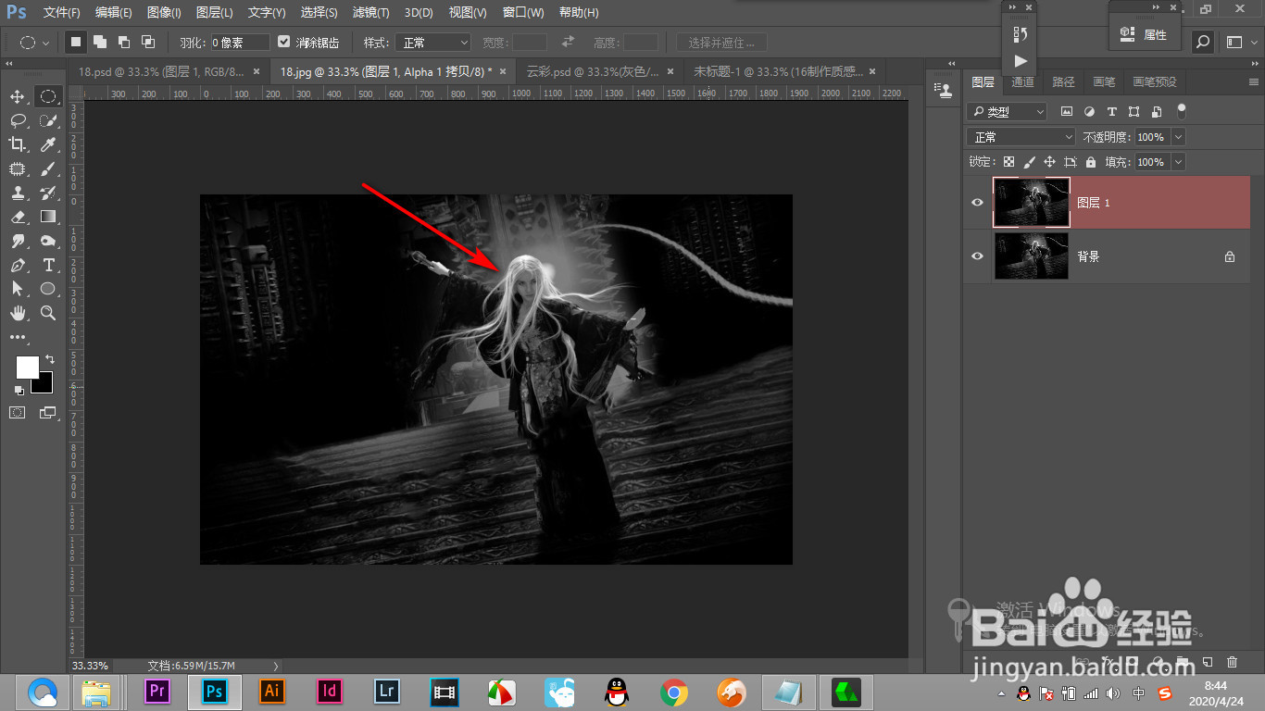Select the Ellipse shape tool
The height and width of the screenshot is (711, 1265).
(48, 289)
